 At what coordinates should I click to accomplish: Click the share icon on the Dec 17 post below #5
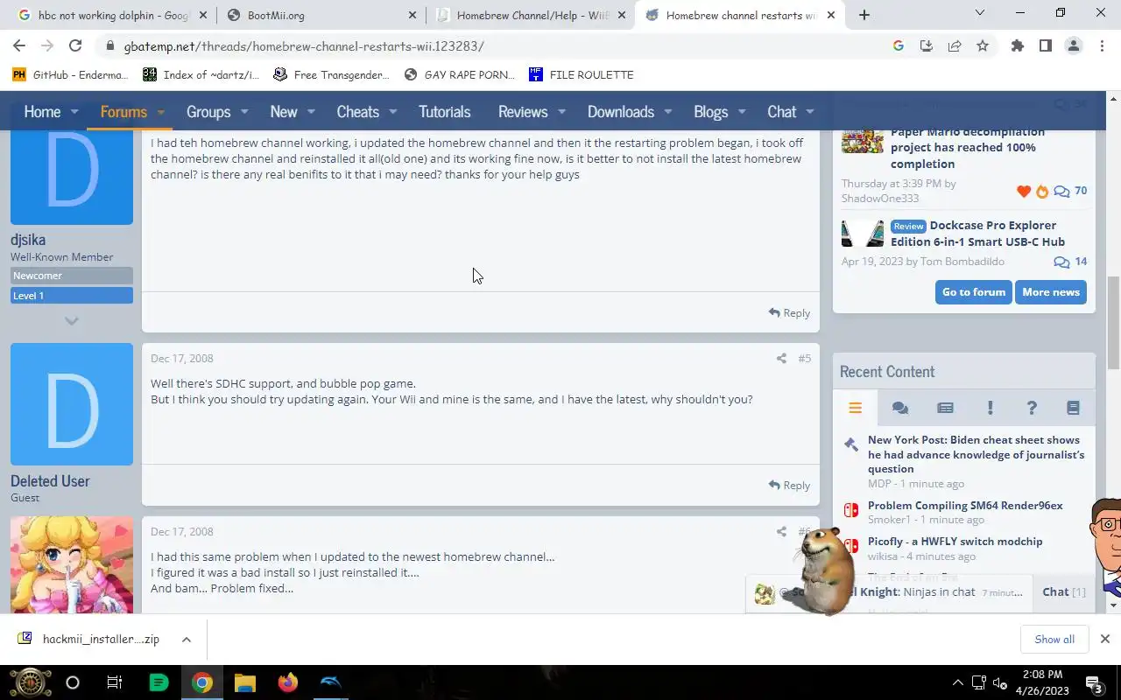click(x=781, y=531)
